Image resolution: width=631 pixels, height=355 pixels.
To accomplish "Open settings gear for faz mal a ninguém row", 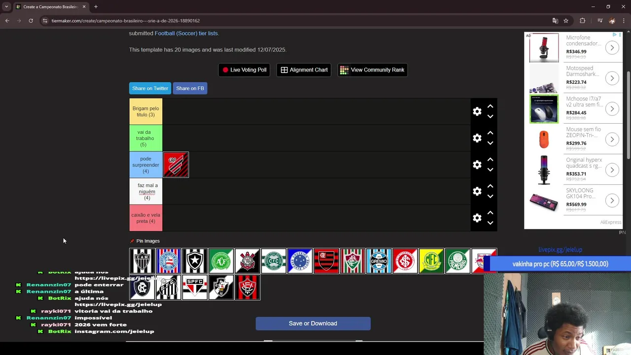I will click(x=477, y=191).
